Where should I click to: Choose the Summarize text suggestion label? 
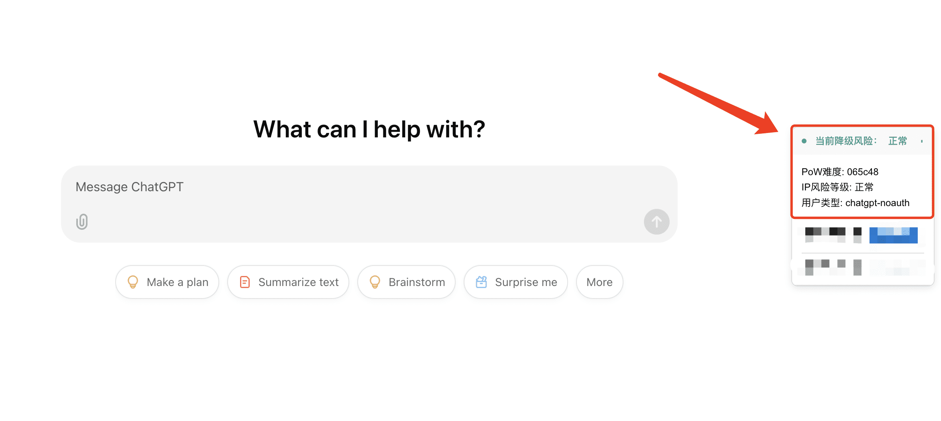coord(298,282)
